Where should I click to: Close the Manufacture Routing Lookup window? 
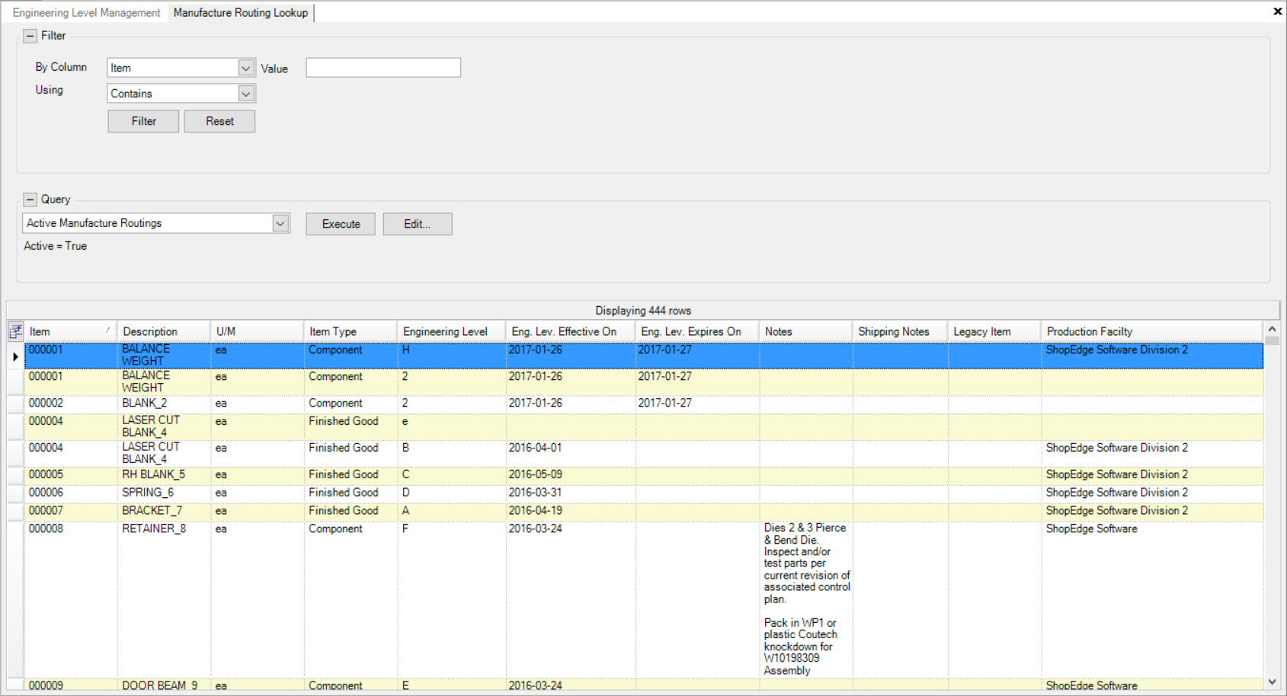coord(1277,11)
